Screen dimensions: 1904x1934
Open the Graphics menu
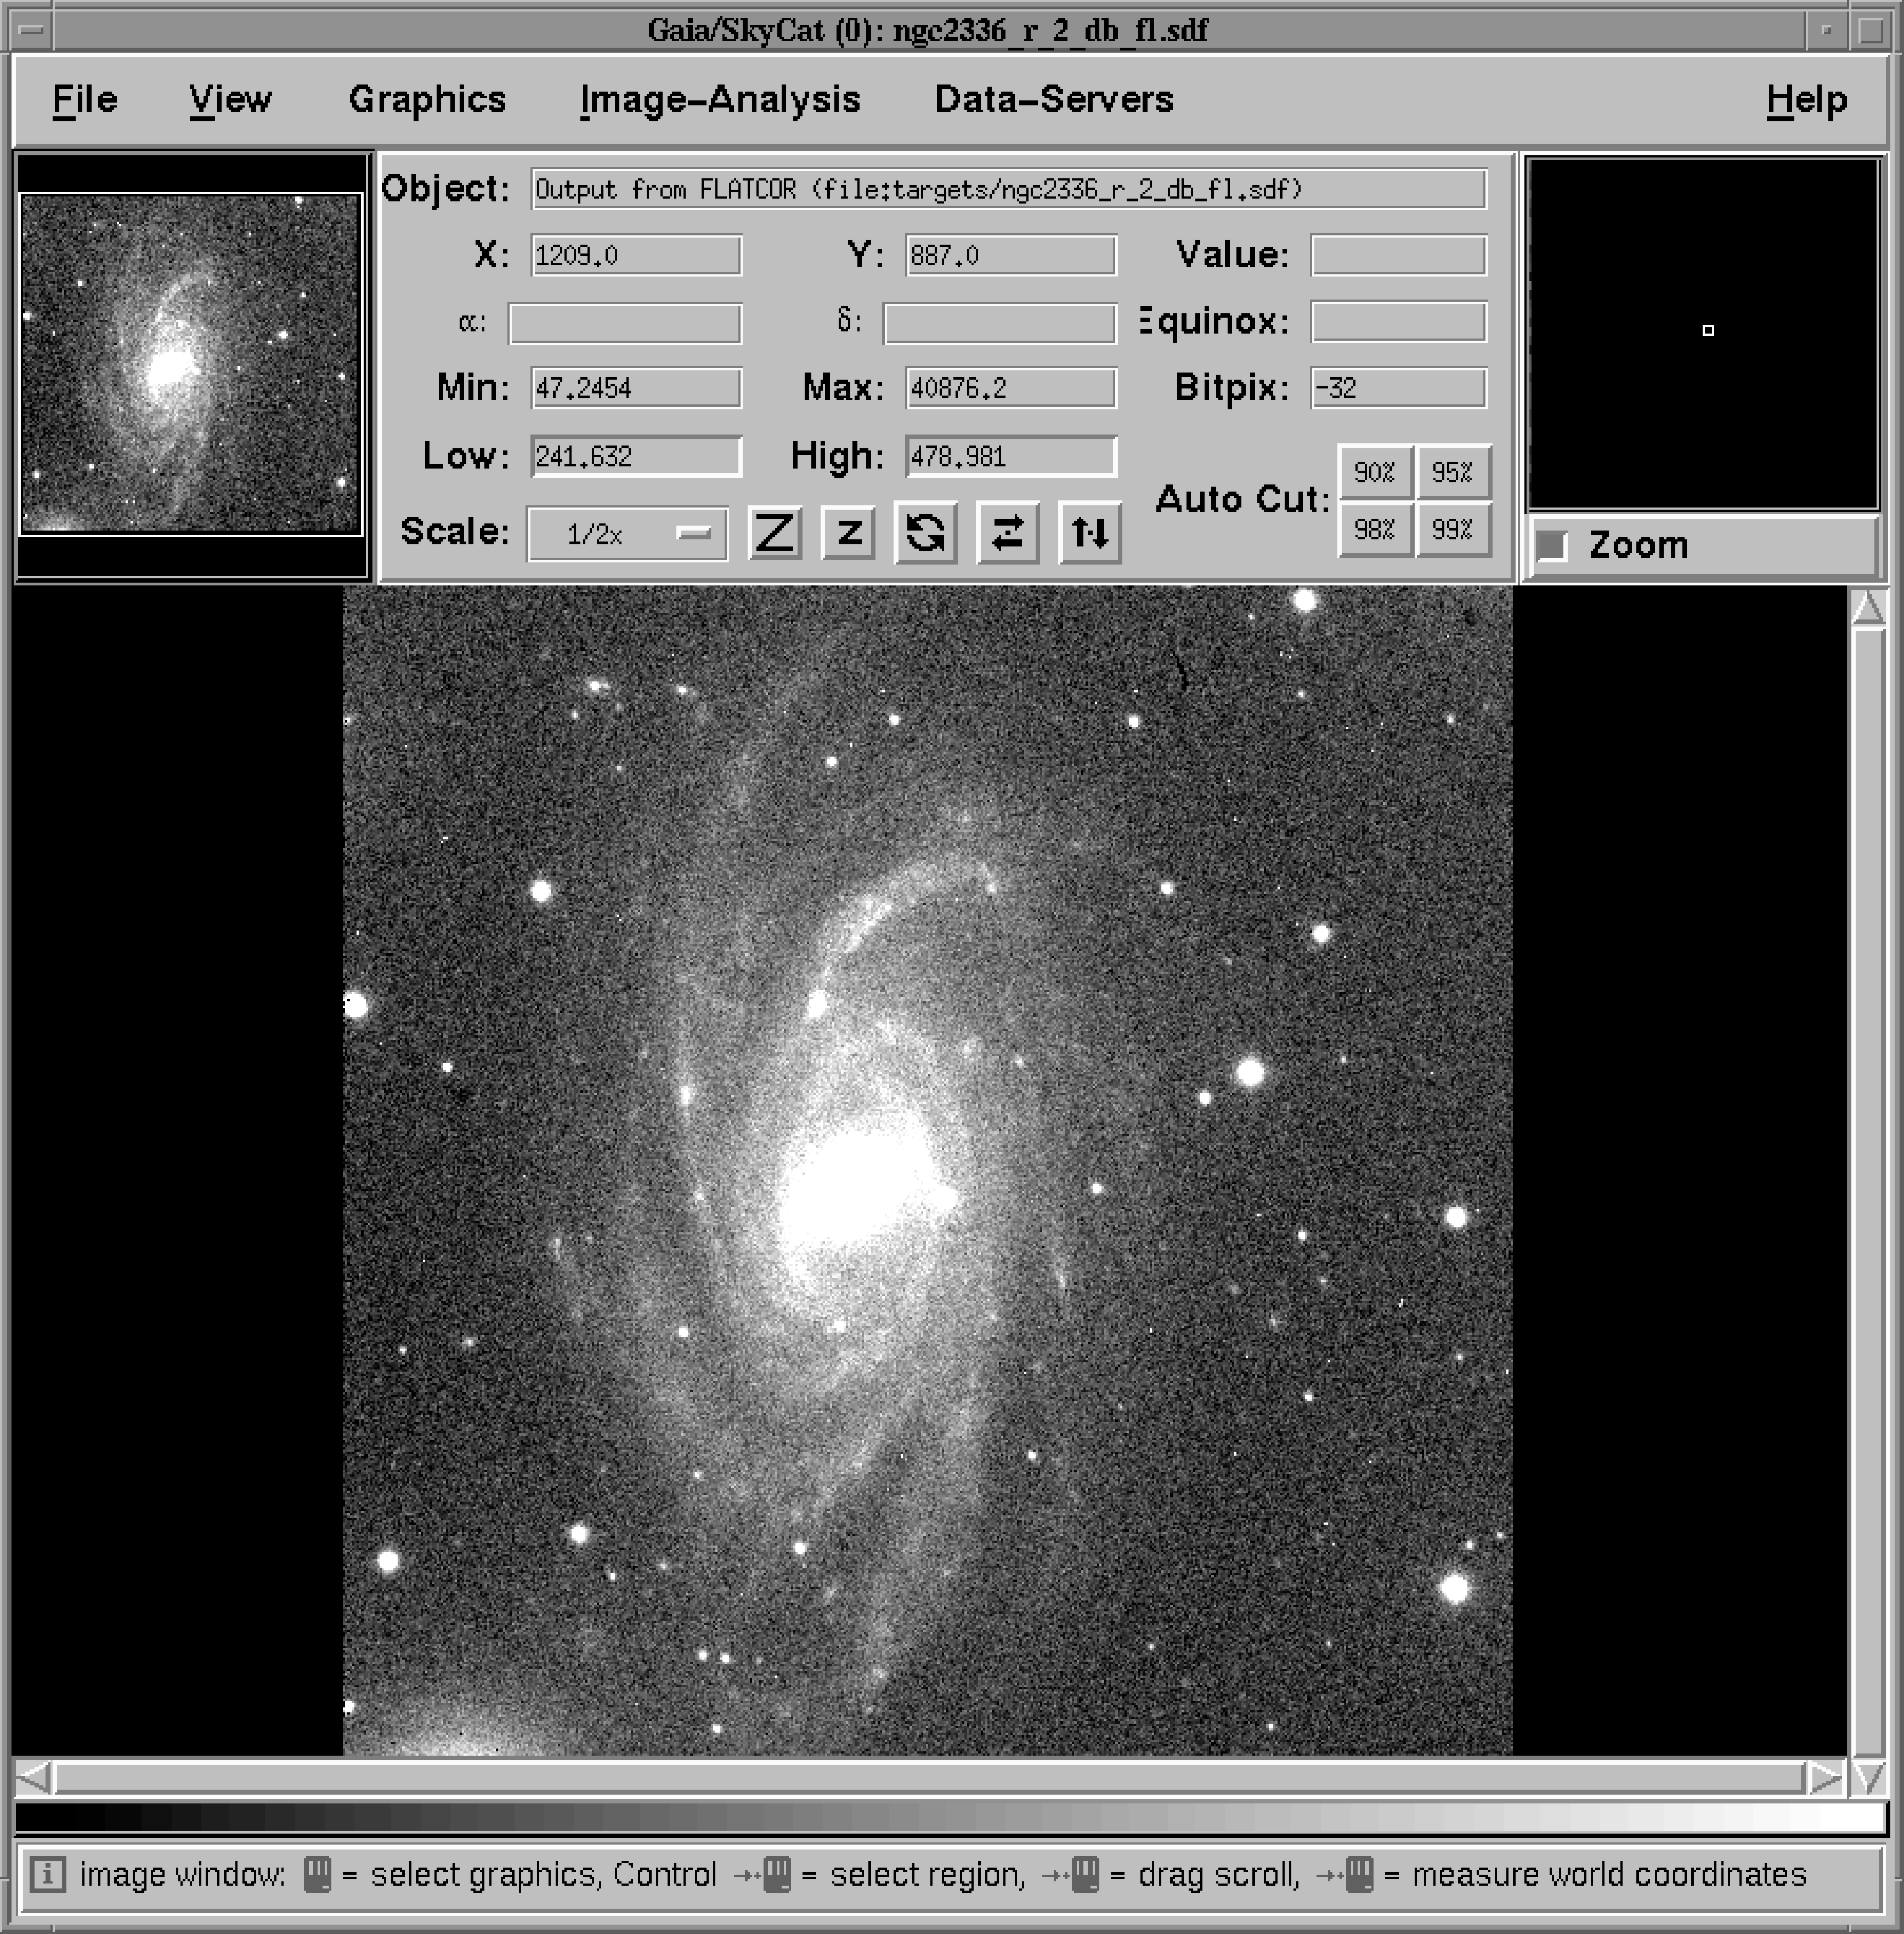click(427, 100)
